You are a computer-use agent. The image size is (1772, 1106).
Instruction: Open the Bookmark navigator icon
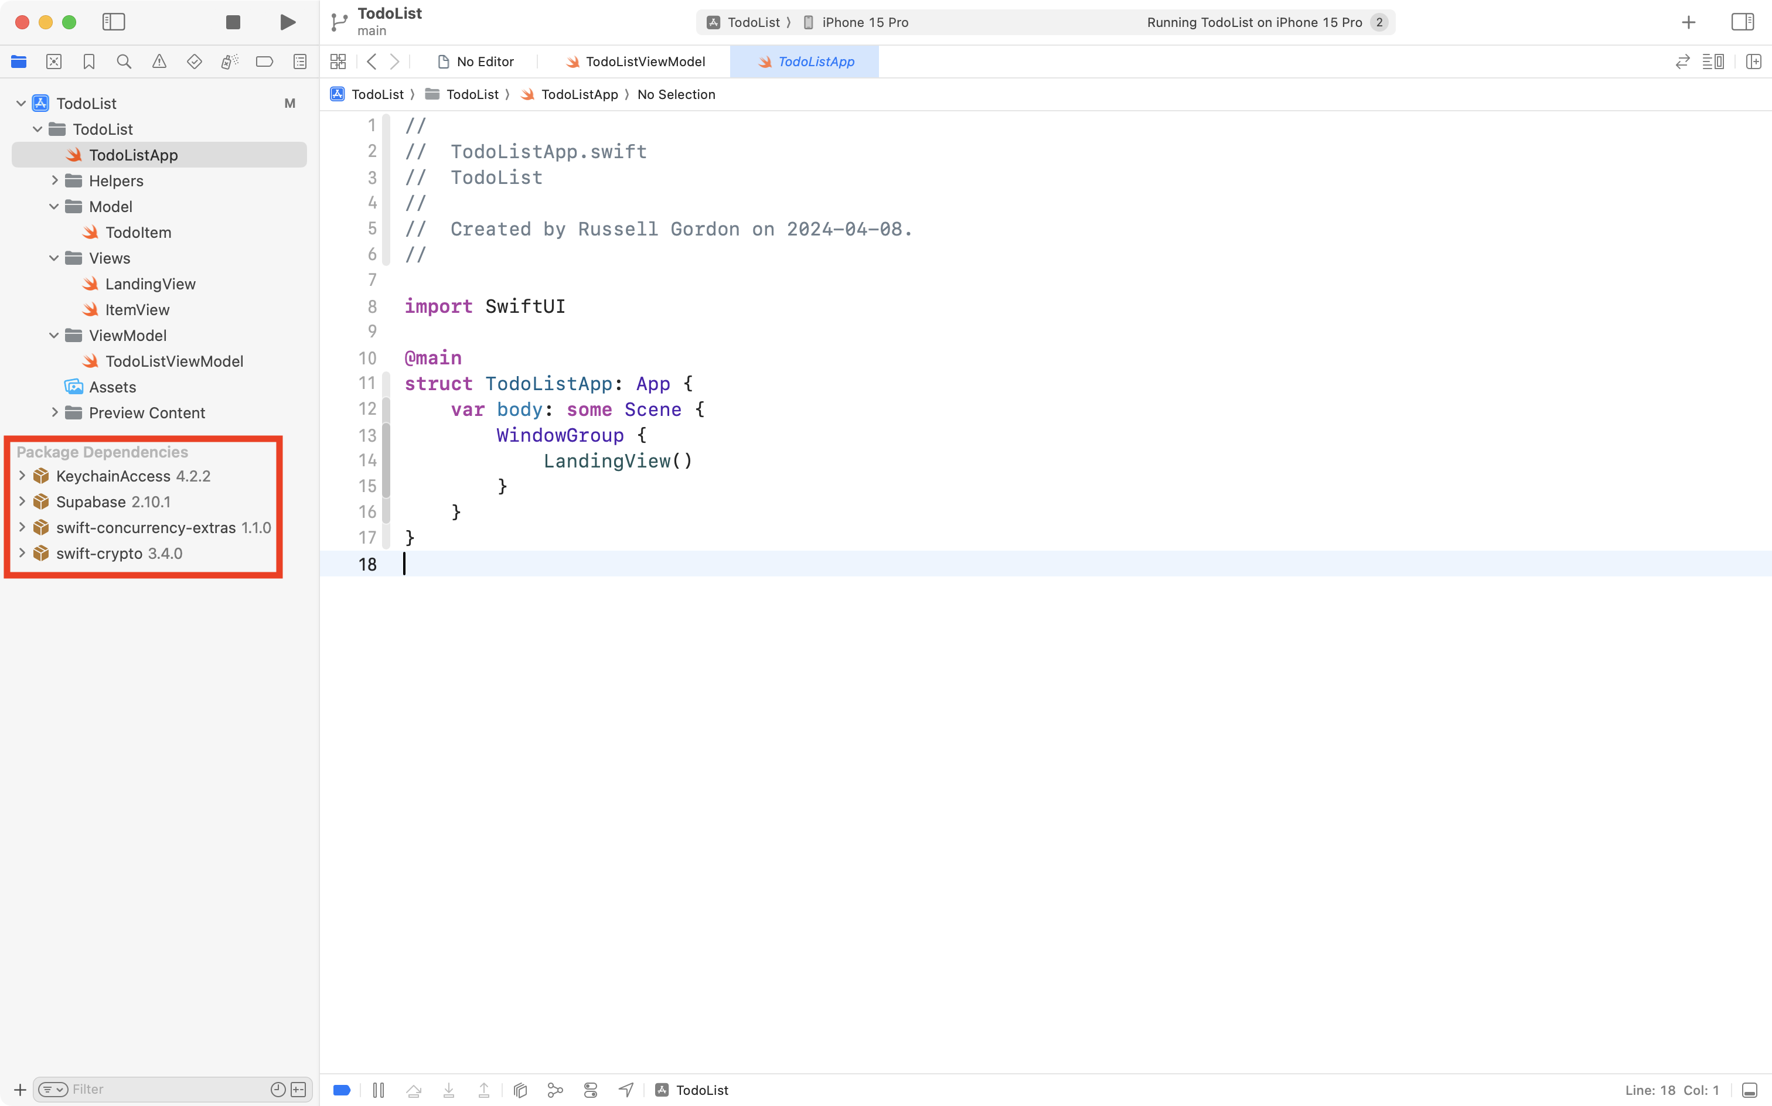(x=89, y=62)
